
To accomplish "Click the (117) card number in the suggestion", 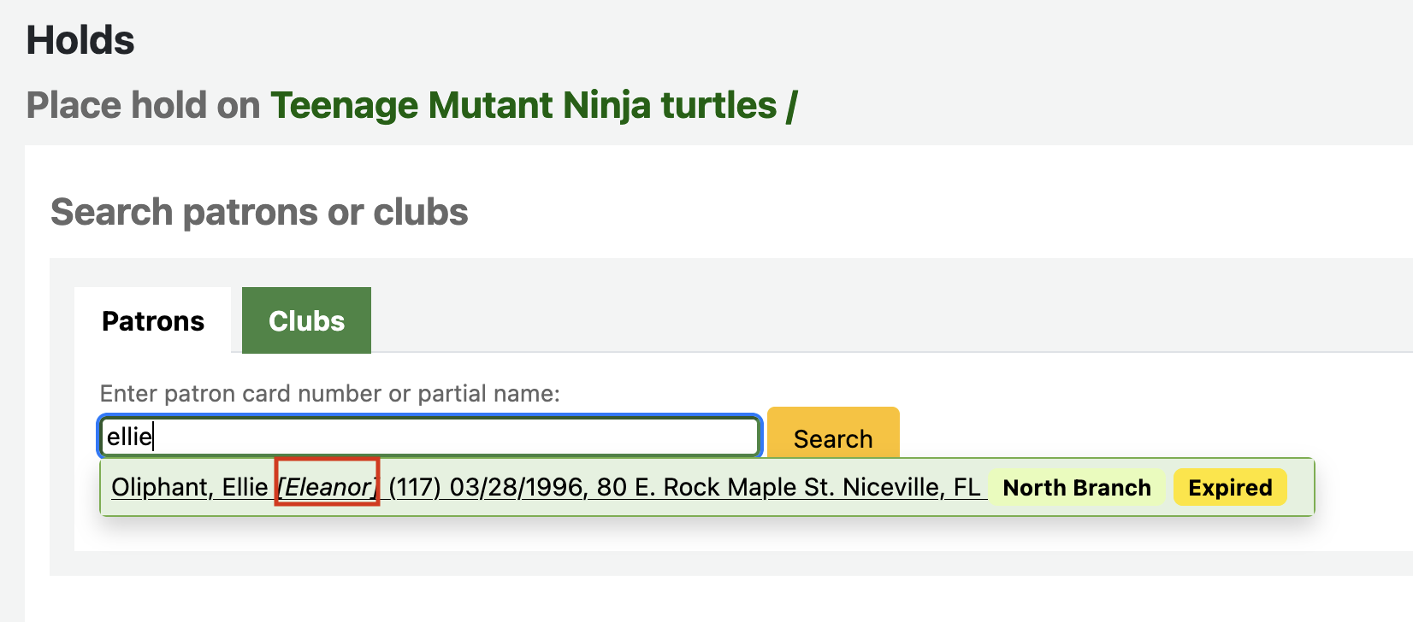I will point(414,487).
